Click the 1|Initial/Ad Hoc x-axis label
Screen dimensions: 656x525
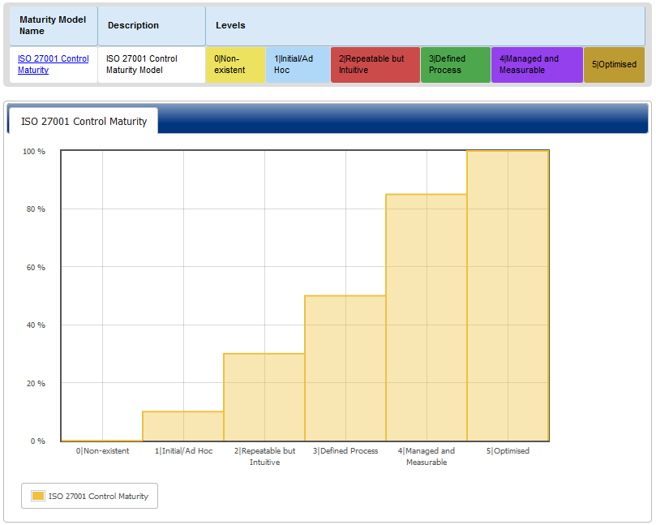183,451
